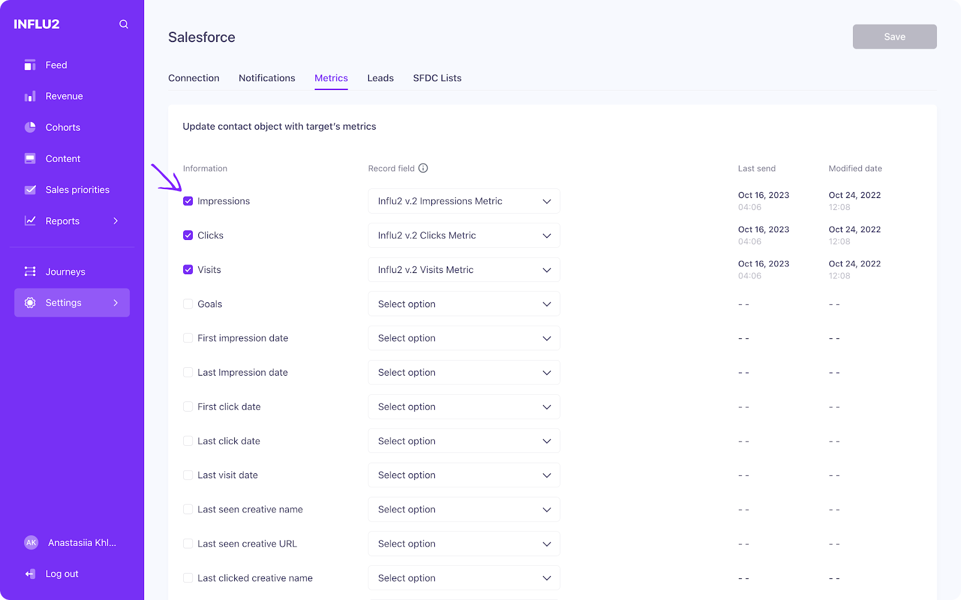Click the INFLU2 logo
The height and width of the screenshot is (600, 961).
[x=37, y=24]
